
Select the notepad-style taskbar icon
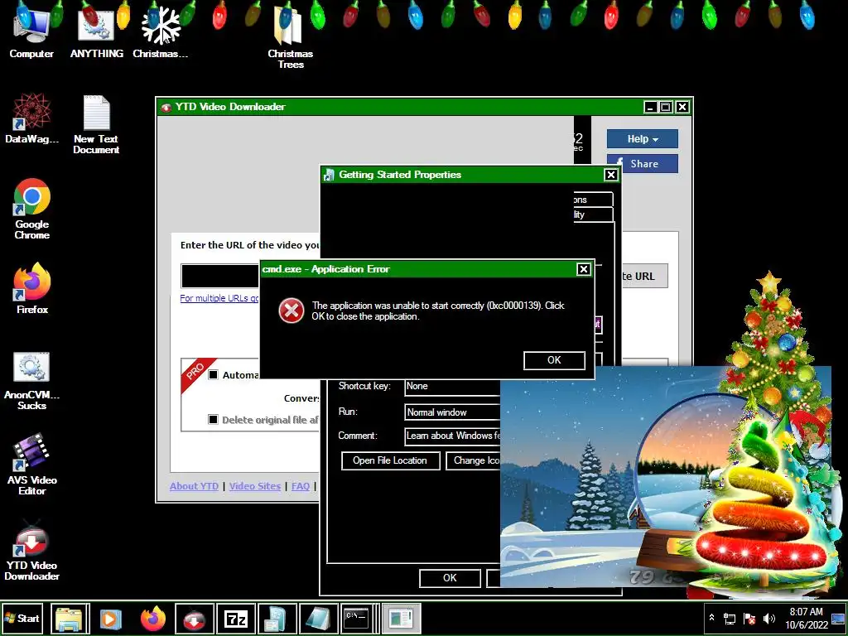coord(319,619)
